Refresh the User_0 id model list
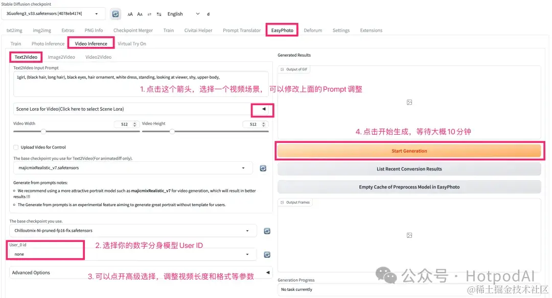 point(267,254)
